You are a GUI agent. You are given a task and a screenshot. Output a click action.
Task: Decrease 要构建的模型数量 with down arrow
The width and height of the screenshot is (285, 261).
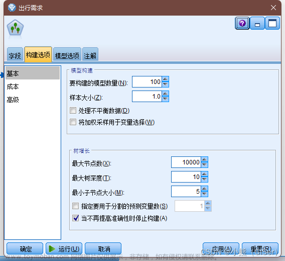click(x=165, y=84)
